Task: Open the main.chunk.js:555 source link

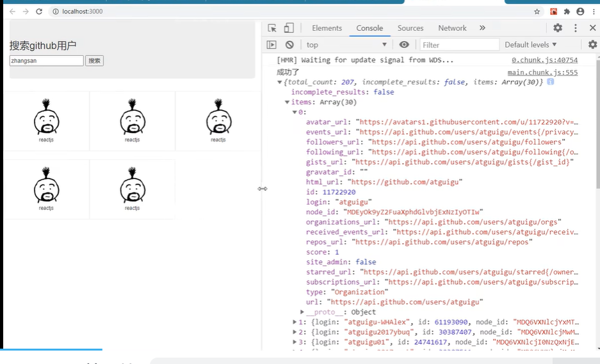Action: click(542, 72)
